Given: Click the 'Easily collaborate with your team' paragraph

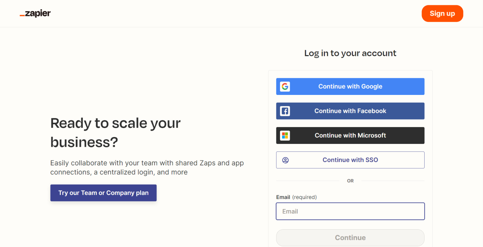Looking at the screenshot, I should click(x=147, y=168).
